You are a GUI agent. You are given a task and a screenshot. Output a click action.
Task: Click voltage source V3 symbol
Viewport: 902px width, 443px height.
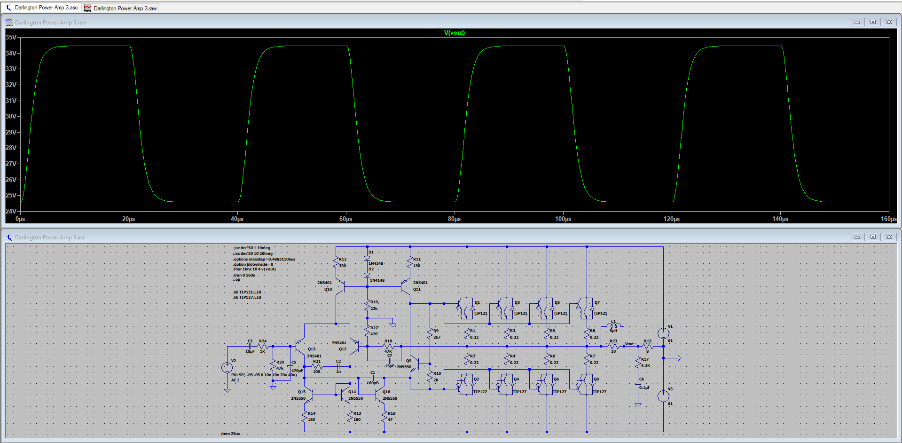click(x=663, y=396)
